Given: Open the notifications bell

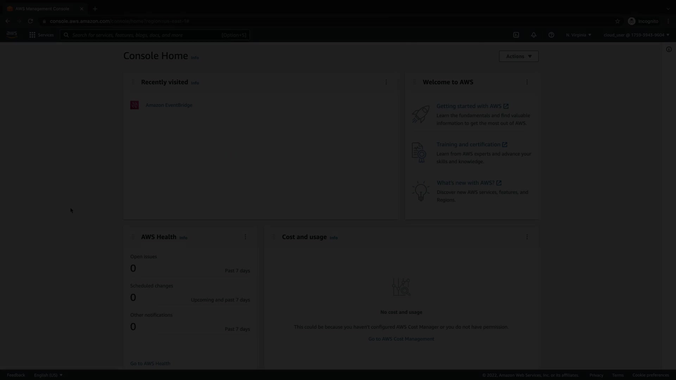Looking at the screenshot, I should (534, 35).
